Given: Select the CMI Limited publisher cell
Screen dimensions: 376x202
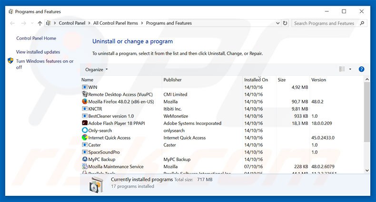Looking at the screenshot, I should click(x=175, y=94).
